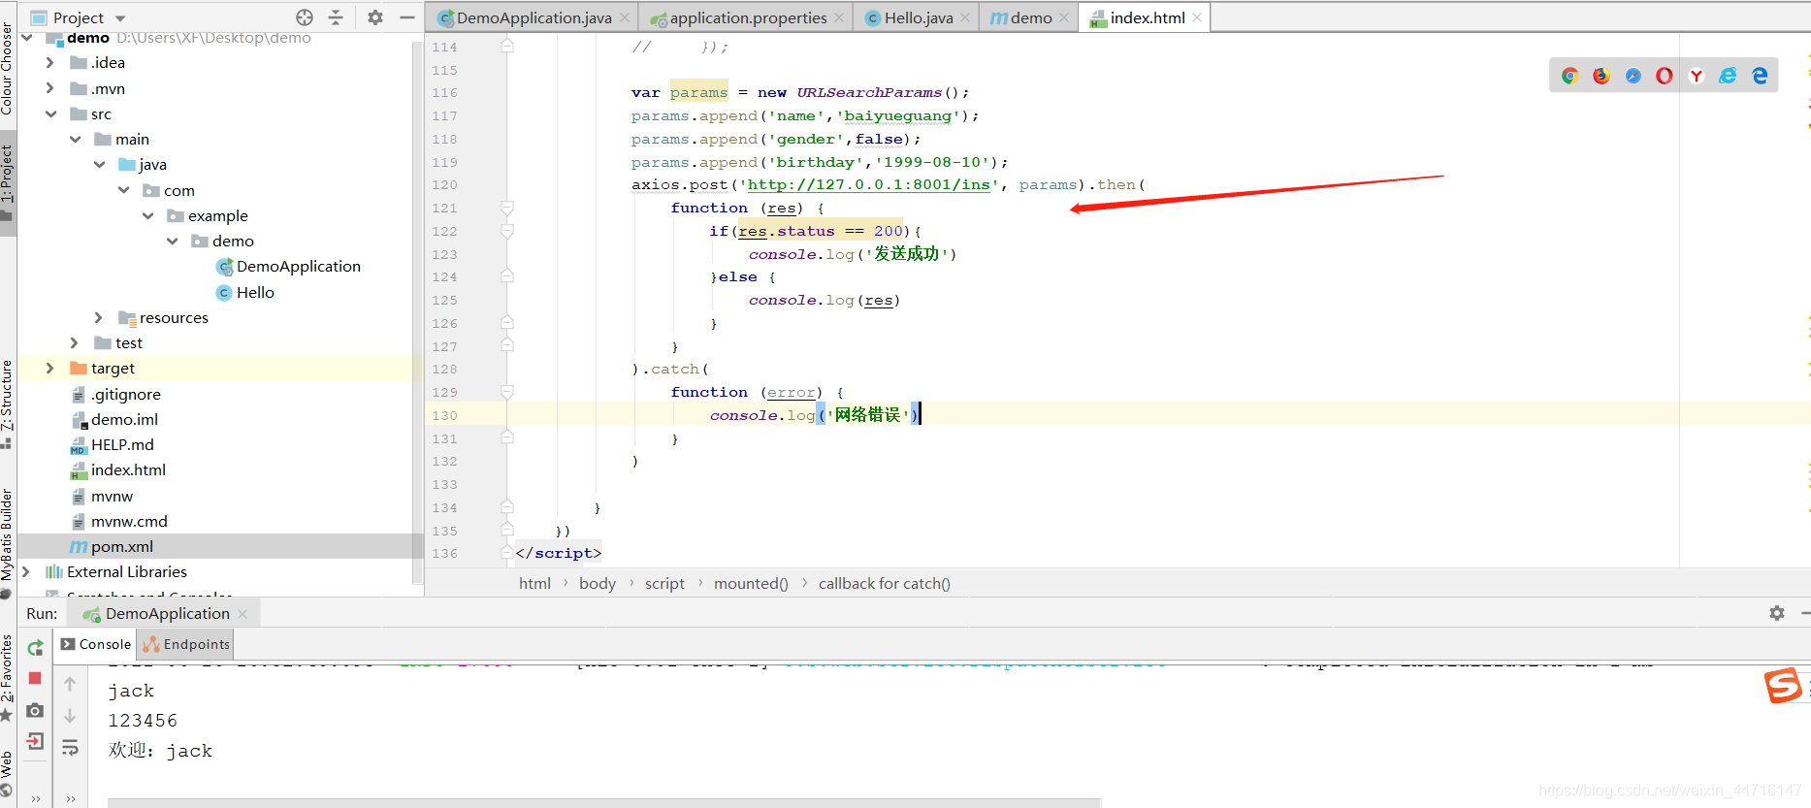The width and height of the screenshot is (1811, 808).
Task: Open in Firefox browser icon
Action: click(1601, 76)
